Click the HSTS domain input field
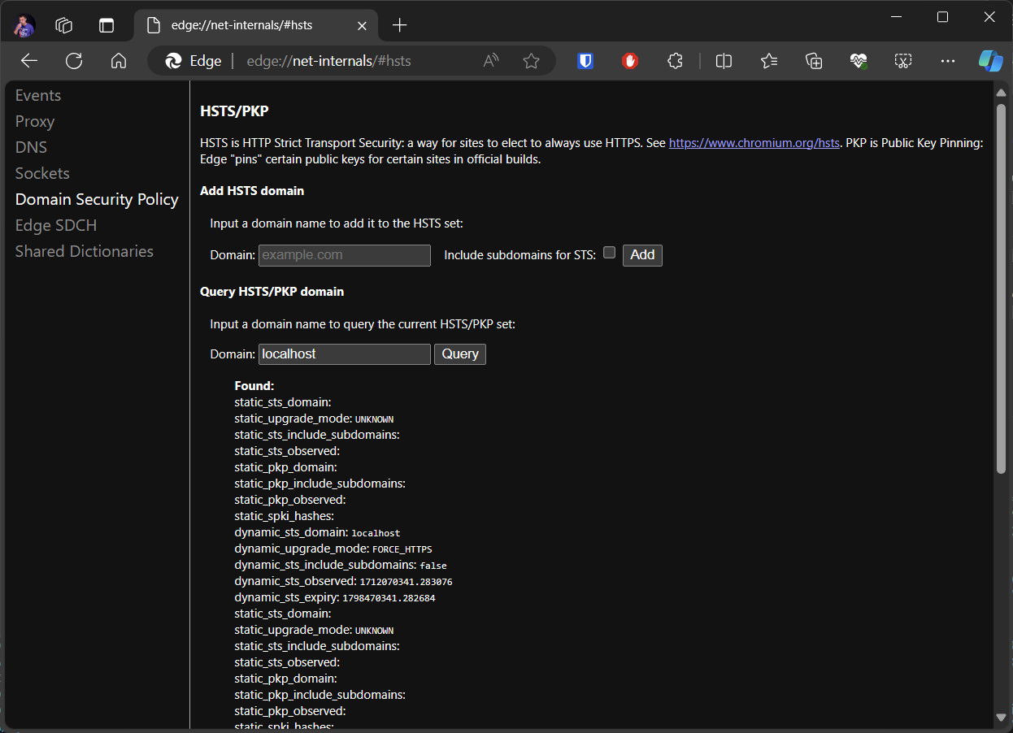This screenshot has height=733, width=1013. click(x=344, y=255)
